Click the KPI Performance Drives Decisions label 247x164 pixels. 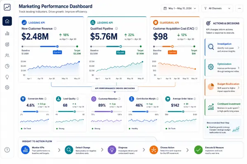(115, 89)
